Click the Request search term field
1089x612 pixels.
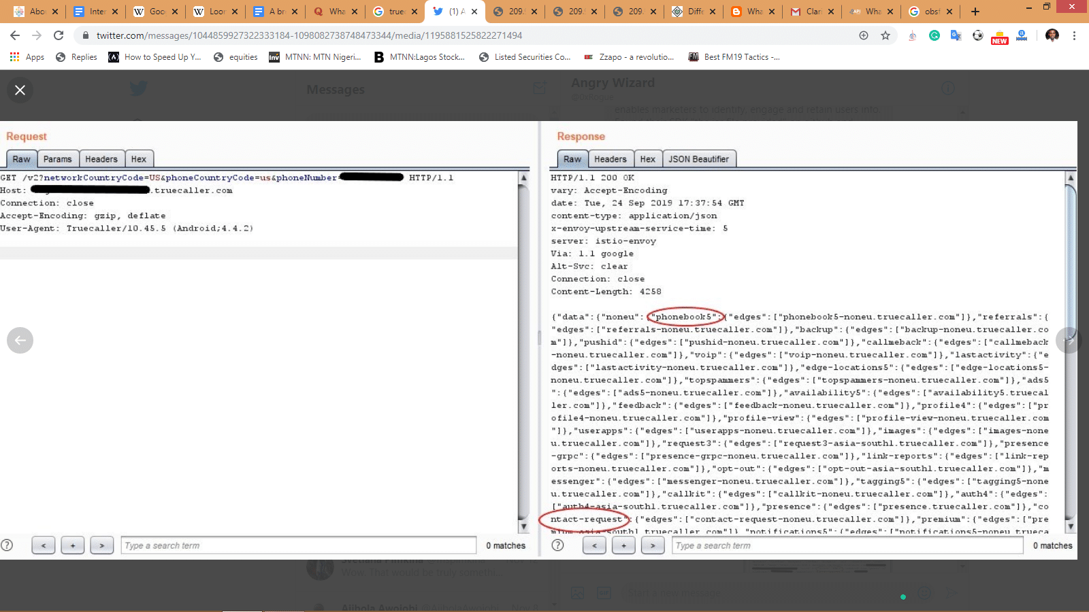(x=299, y=545)
